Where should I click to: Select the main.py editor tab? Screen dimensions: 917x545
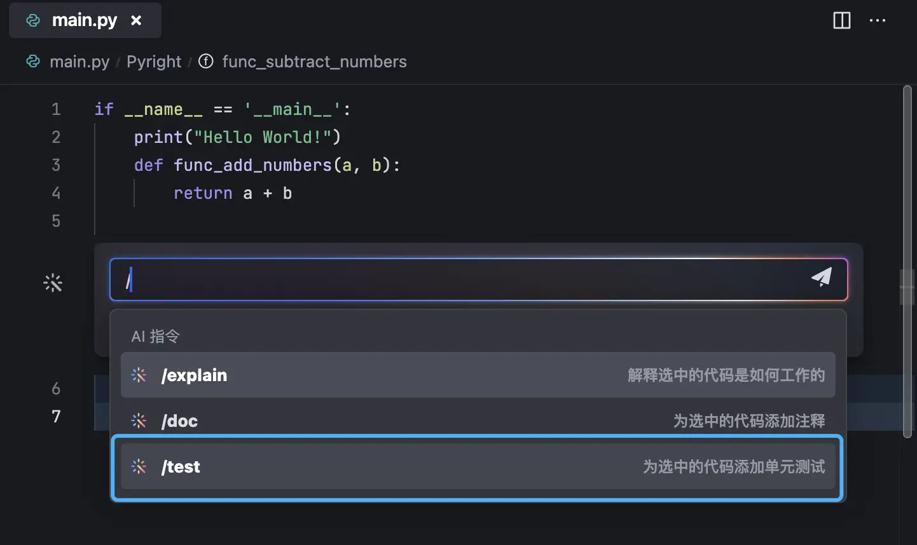[x=85, y=20]
